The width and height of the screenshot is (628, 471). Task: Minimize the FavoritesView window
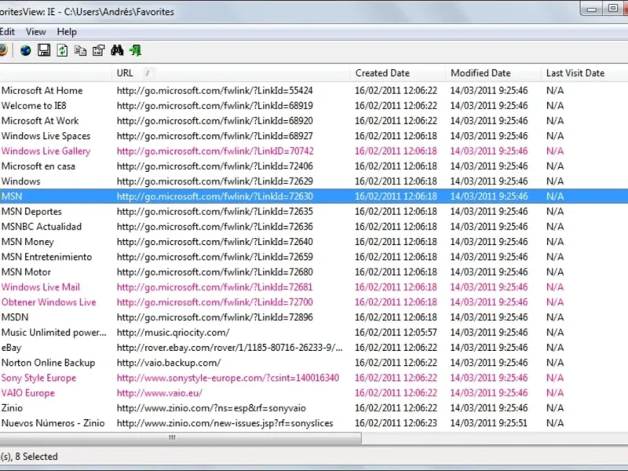(x=592, y=9)
